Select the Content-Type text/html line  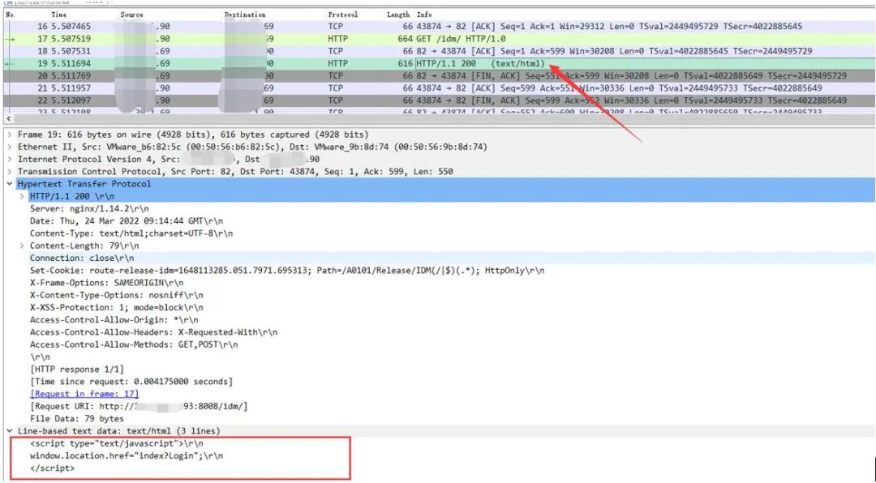click(x=131, y=233)
